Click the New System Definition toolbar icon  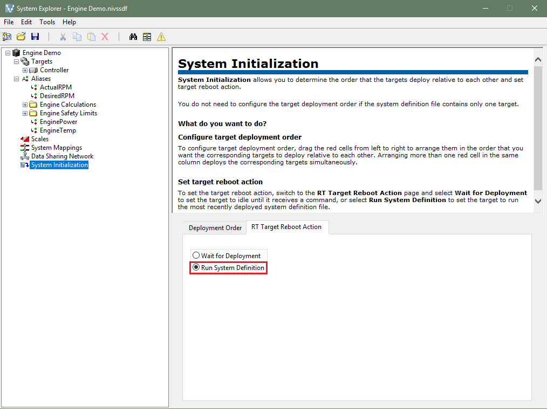tap(7, 37)
